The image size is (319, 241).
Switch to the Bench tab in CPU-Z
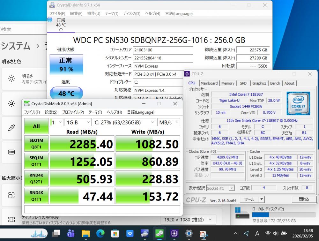point(275,83)
